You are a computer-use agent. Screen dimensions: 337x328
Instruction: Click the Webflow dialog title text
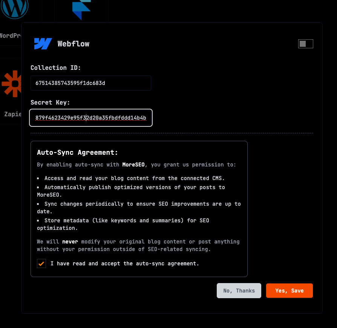74,44
